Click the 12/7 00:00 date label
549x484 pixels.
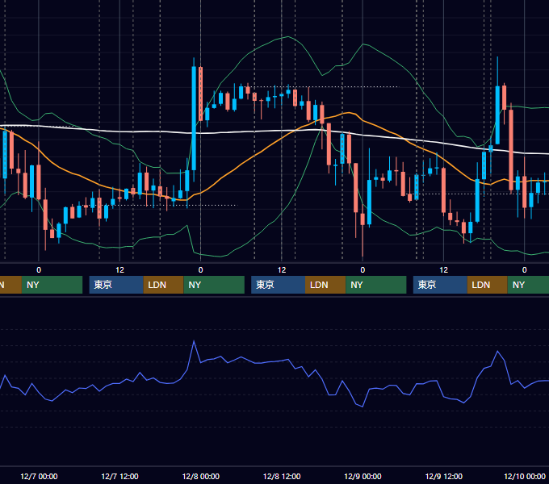(39, 476)
